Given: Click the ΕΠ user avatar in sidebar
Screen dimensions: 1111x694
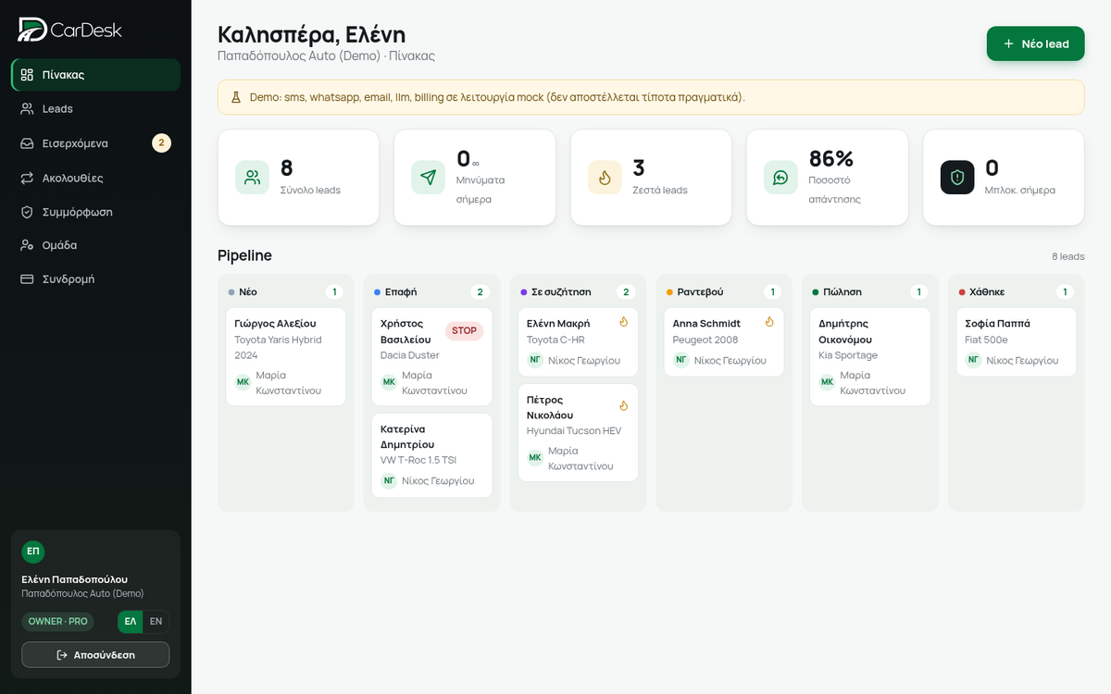Looking at the screenshot, I should click(33, 551).
